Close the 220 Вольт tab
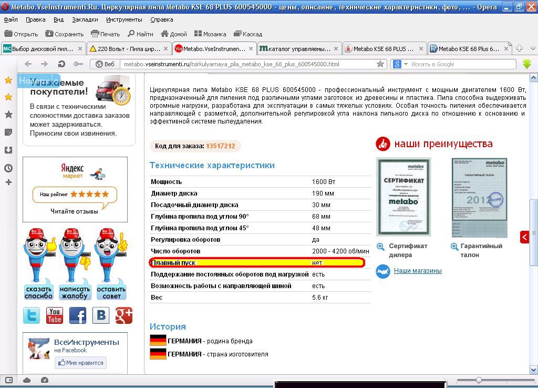This screenshot has height=388, width=538. pyautogui.click(x=165, y=49)
